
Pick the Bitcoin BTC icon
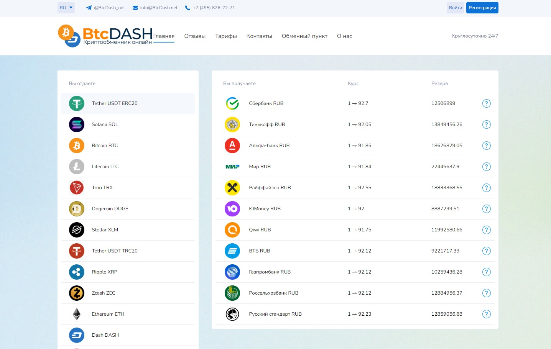coord(77,146)
